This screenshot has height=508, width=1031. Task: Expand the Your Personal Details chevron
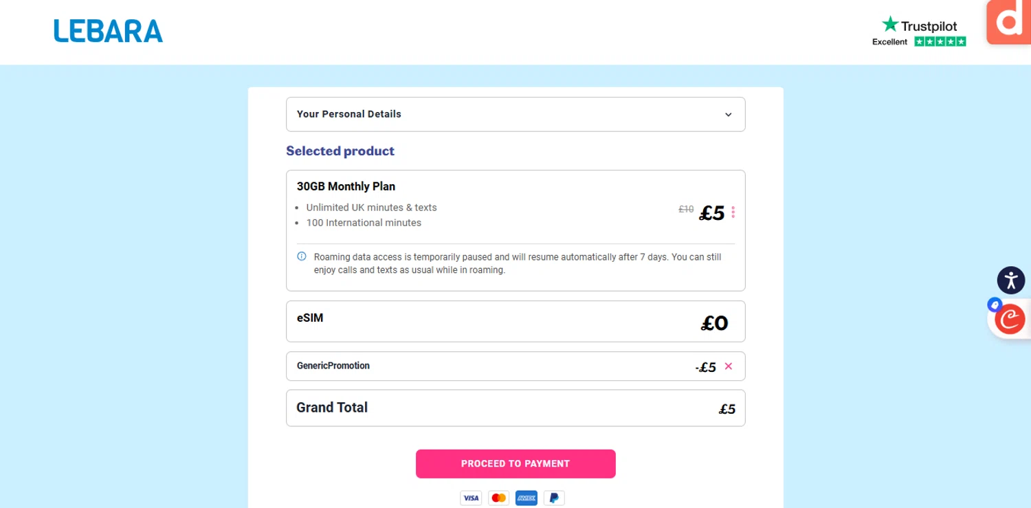pos(729,115)
